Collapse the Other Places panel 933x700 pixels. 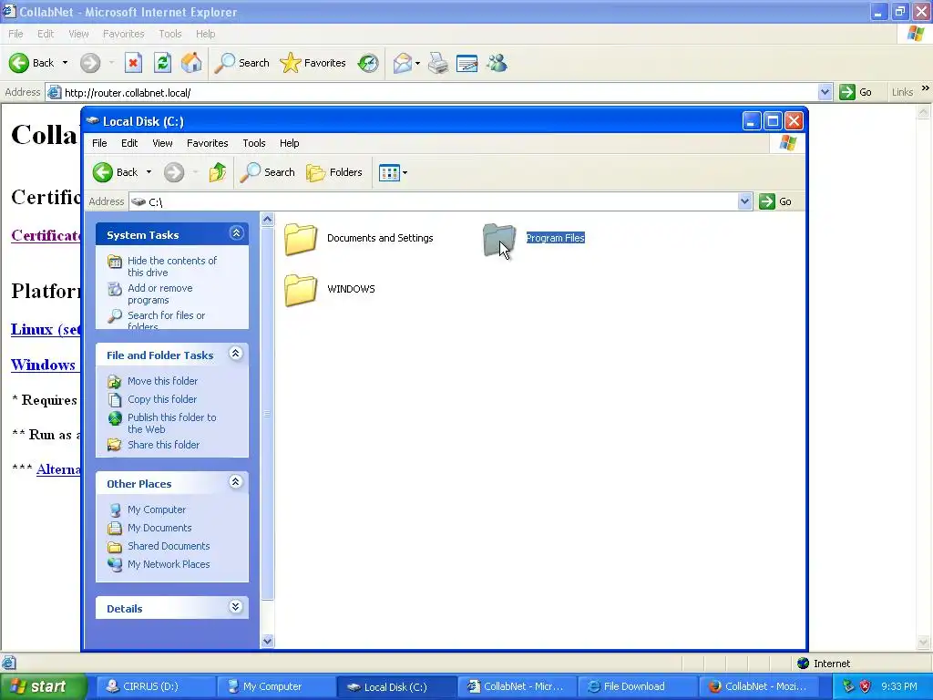tap(236, 481)
